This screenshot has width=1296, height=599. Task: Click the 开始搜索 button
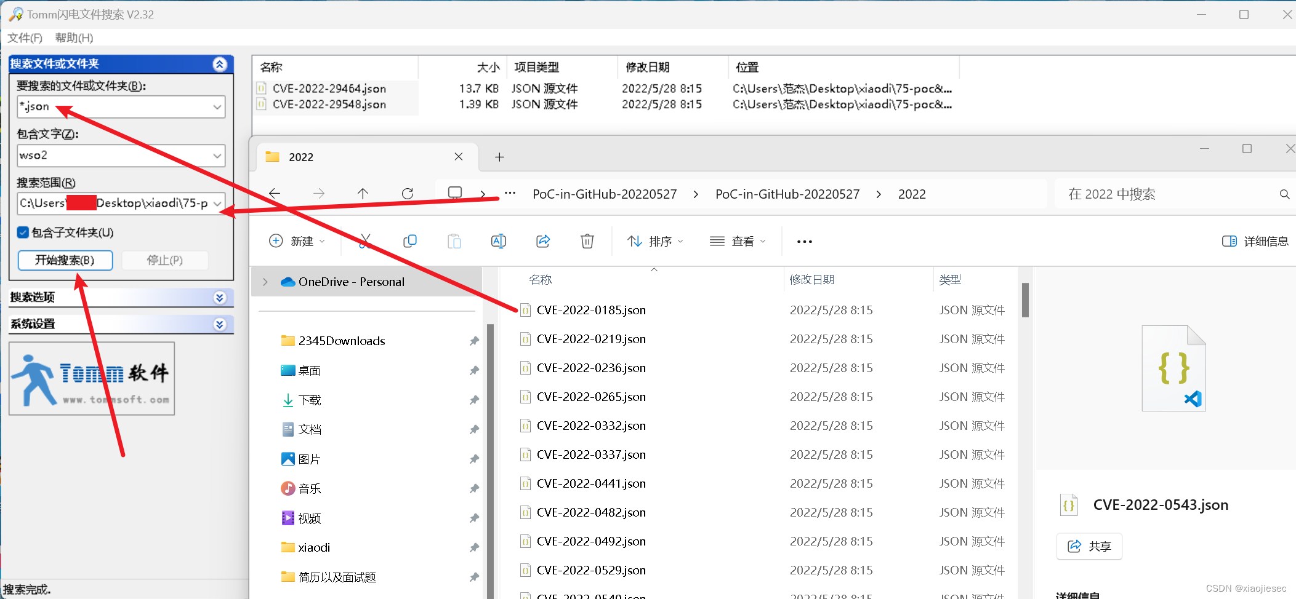point(65,260)
